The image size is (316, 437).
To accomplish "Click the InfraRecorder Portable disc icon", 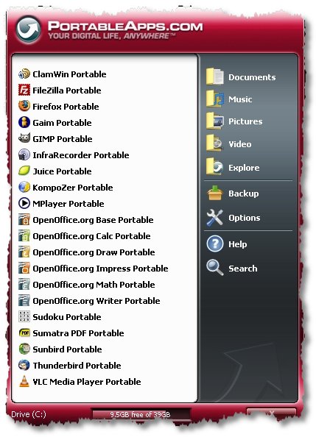I will 24,154.
